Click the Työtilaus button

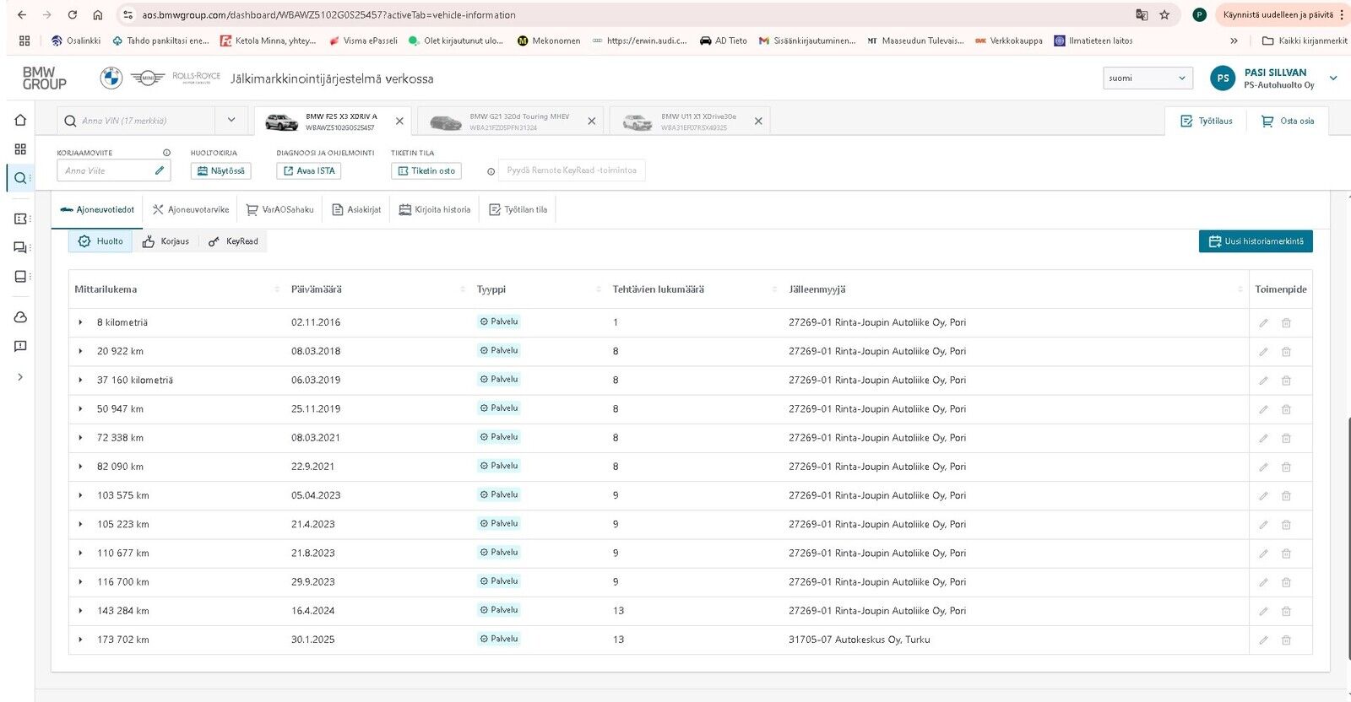pos(1206,121)
